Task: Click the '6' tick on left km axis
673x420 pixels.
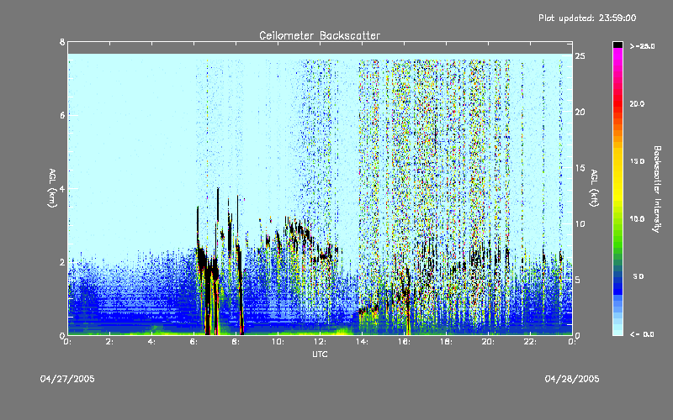Action: click(x=62, y=115)
